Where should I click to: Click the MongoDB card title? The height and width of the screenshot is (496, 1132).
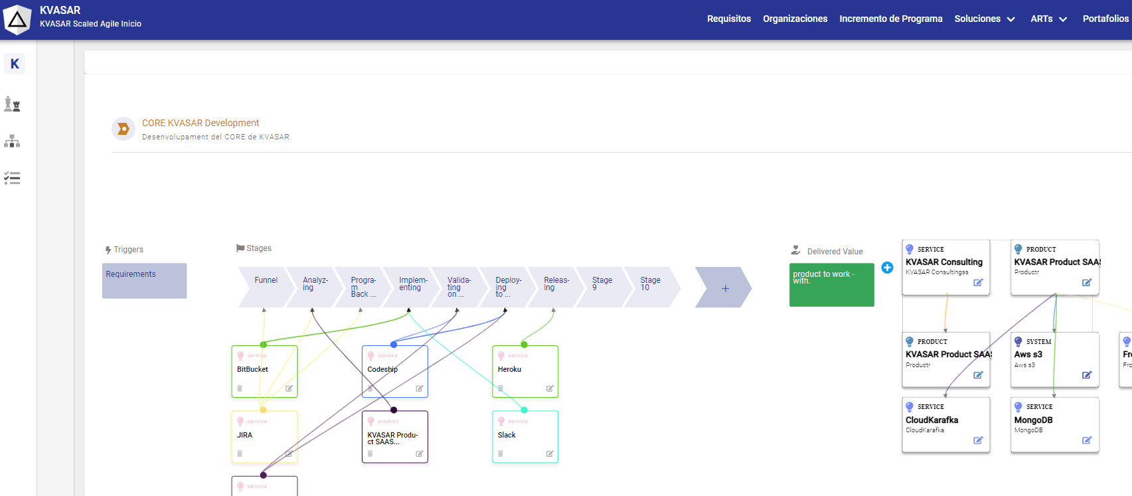click(1033, 420)
